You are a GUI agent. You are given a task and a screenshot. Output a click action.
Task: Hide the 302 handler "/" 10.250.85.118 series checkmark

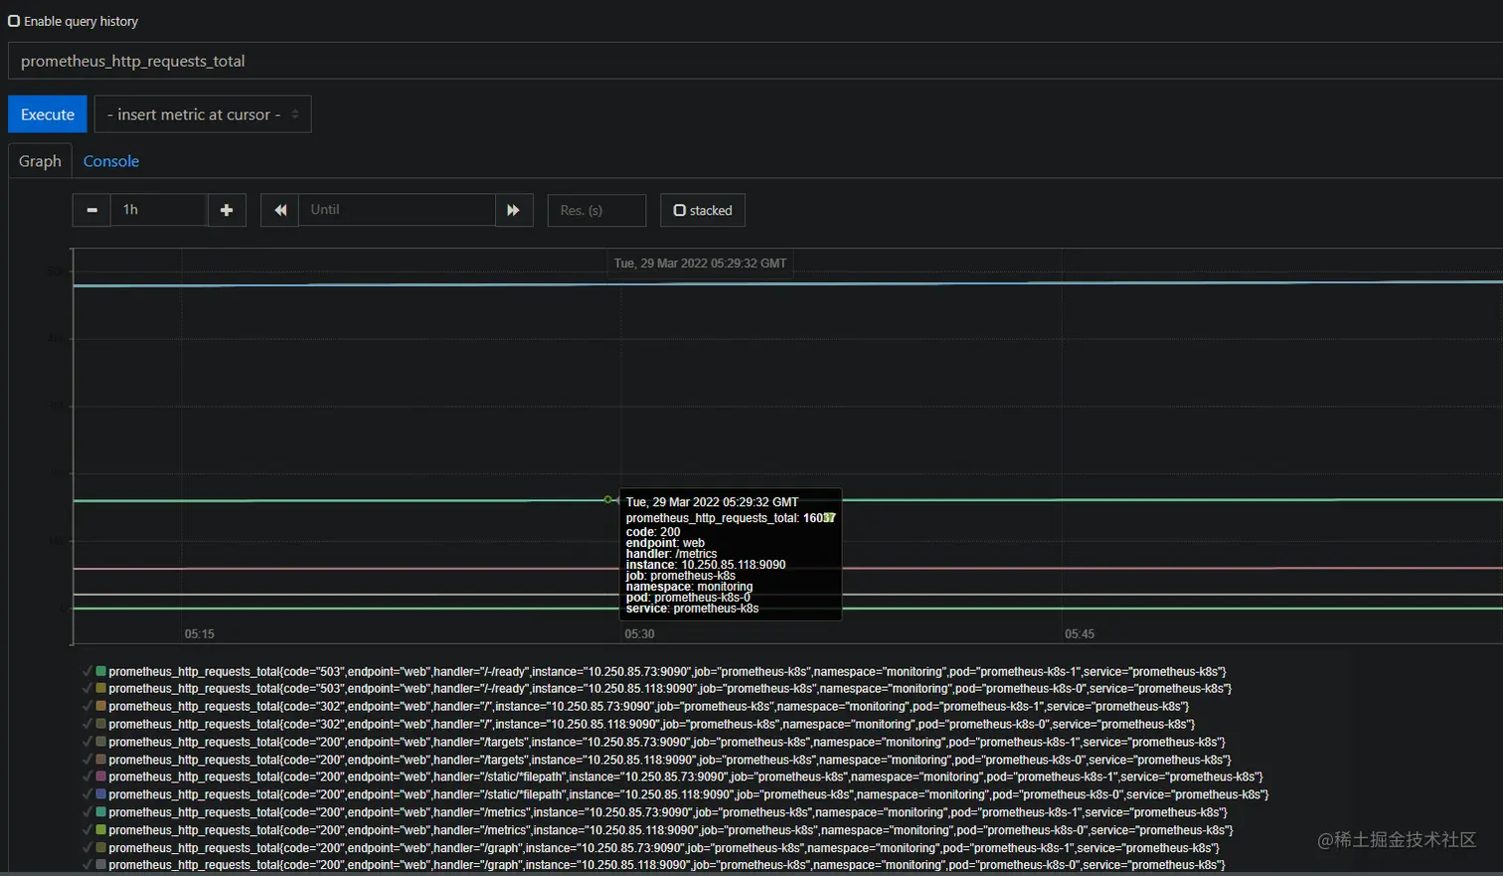[x=87, y=724]
